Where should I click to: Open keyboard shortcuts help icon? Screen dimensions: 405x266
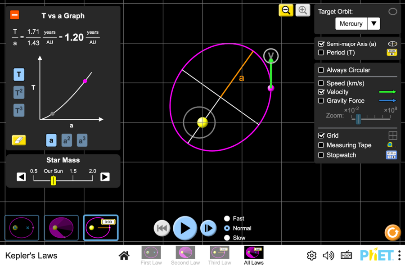pyautogui.click(x=346, y=256)
